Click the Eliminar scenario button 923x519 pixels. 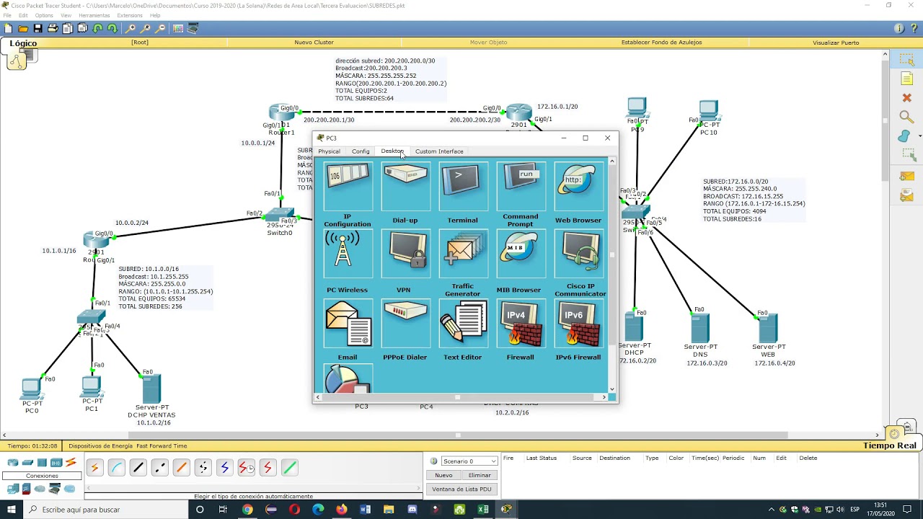[x=480, y=475]
